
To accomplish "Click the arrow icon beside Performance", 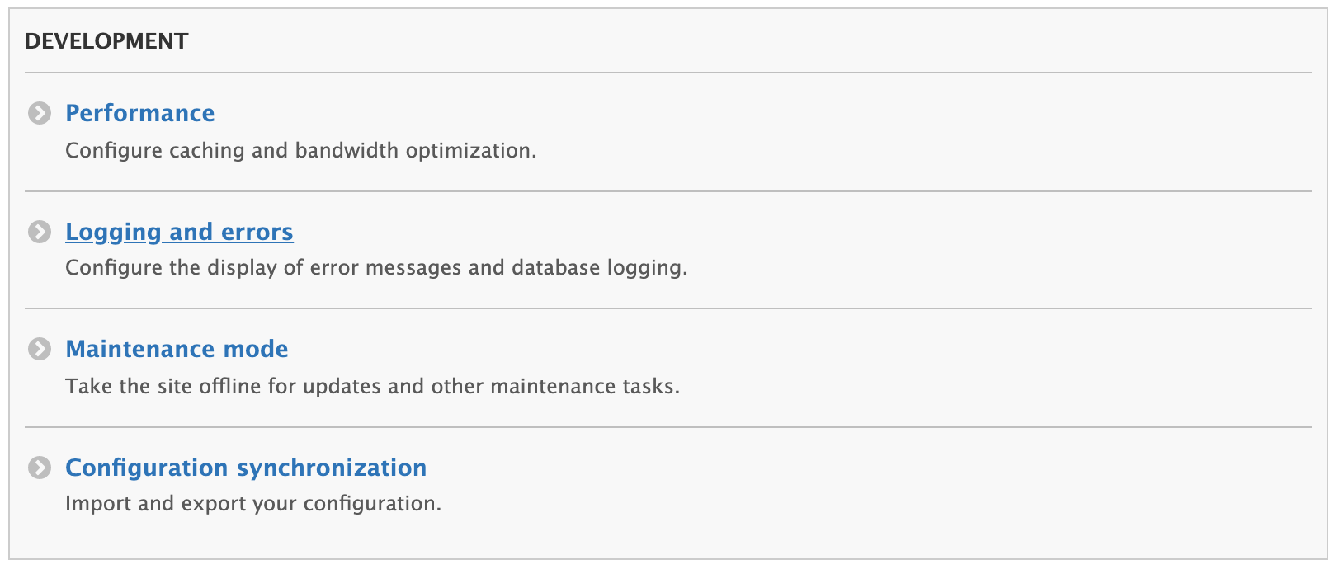I will (x=40, y=113).
